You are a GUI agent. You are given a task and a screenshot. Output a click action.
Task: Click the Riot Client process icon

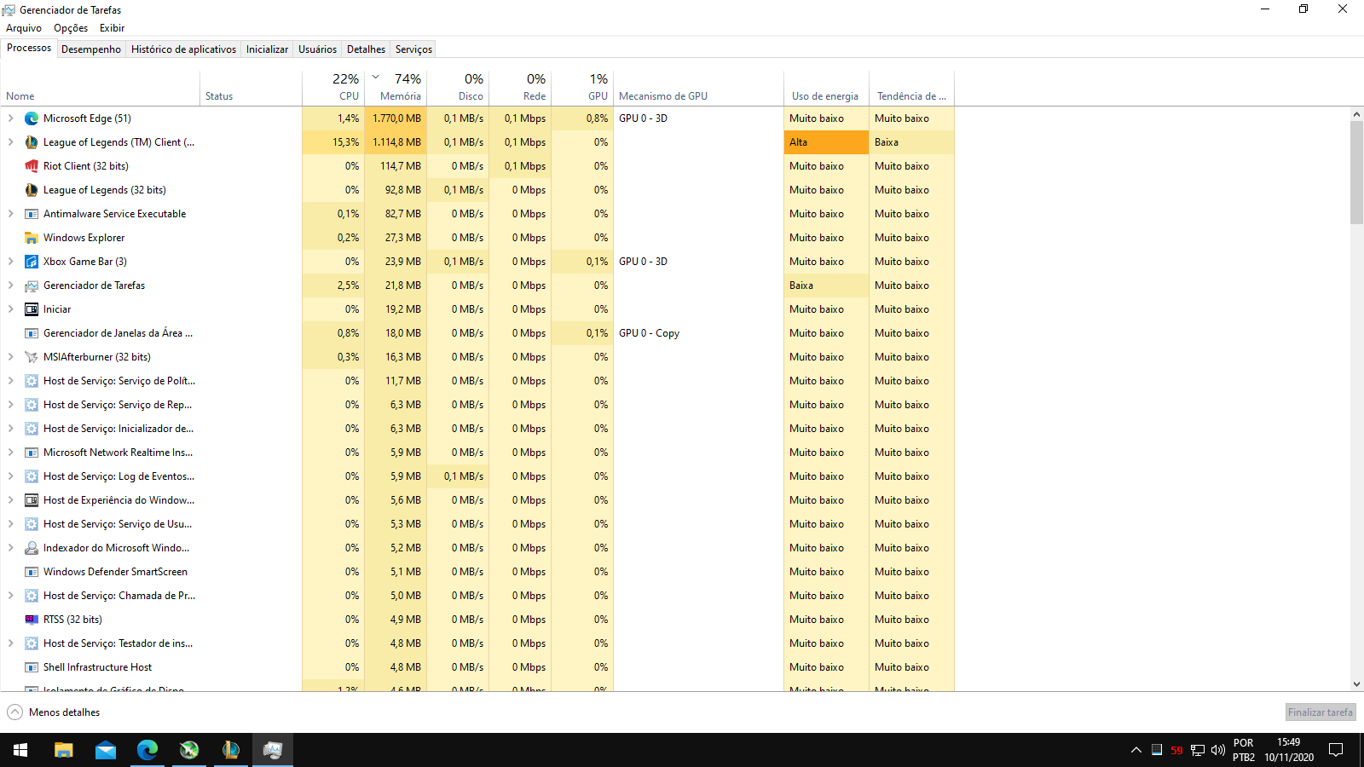coord(32,166)
